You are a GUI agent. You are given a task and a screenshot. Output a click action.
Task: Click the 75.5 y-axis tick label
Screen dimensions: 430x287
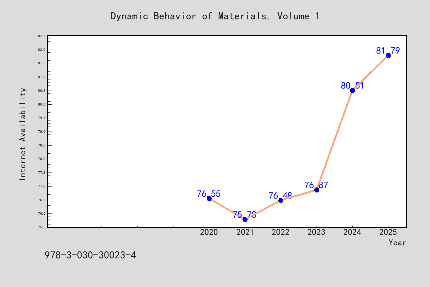(x=42, y=227)
